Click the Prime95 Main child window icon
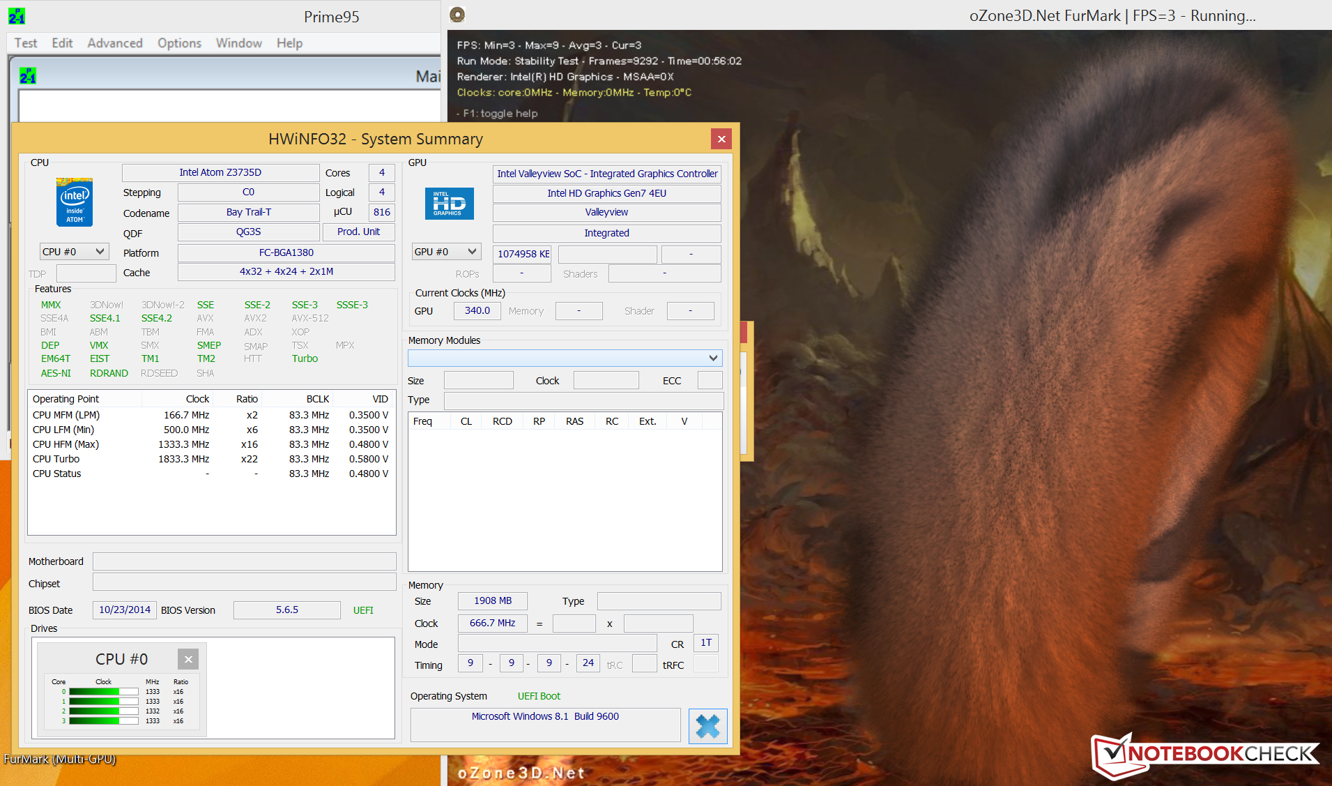Viewport: 1332px width, 786px height. pos(28,76)
